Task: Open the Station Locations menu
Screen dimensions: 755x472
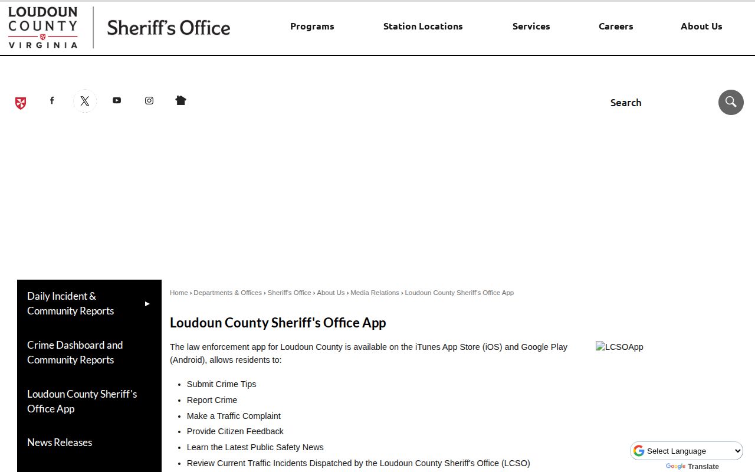Action: (x=423, y=27)
